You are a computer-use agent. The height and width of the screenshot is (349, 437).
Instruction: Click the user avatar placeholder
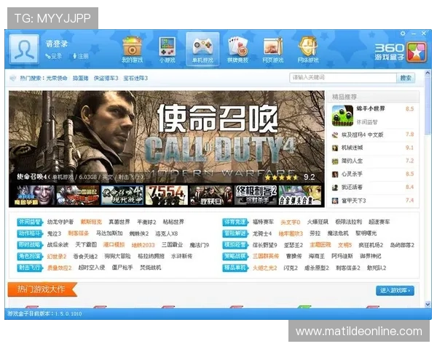(x=24, y=49)
